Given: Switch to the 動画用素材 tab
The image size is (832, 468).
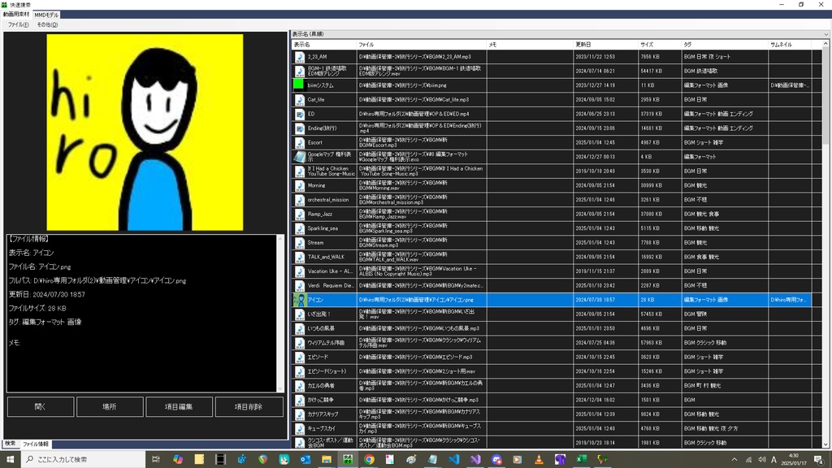Looking at the screenshot, I should [16, 15].
